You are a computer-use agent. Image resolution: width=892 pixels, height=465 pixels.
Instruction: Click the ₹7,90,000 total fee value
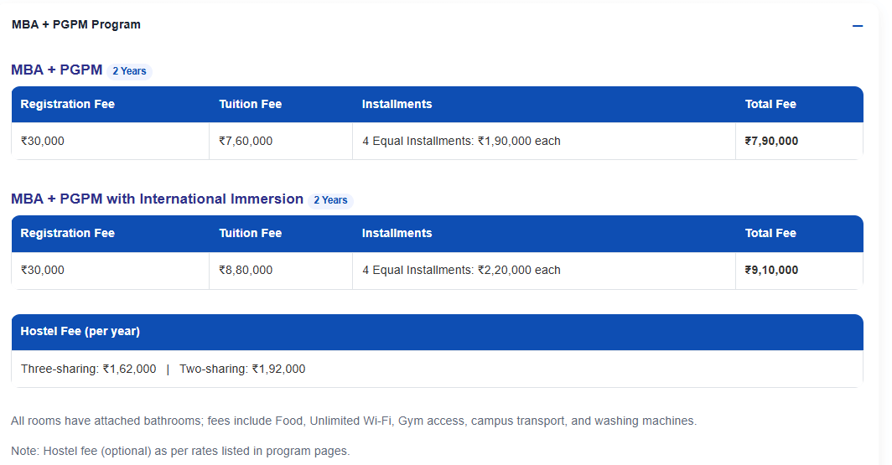(x=771, y=142)
